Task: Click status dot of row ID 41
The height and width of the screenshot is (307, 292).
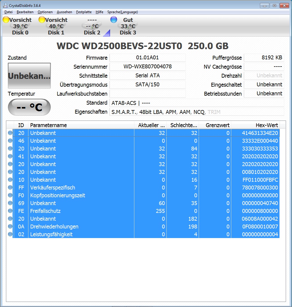Action: 10,156
